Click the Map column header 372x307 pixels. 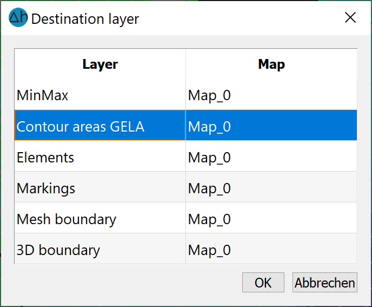click(271, 64)
